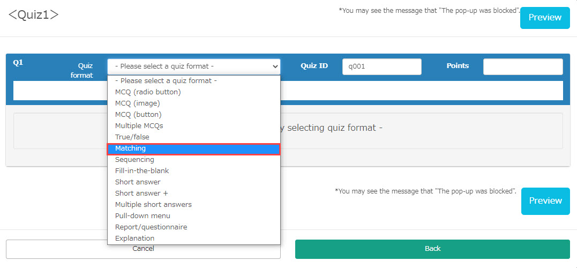Image resolution: width=577 pixels, height=268 pixels.
Task: Pick Pull-down menu quiz format
Action: pos(193,216)
